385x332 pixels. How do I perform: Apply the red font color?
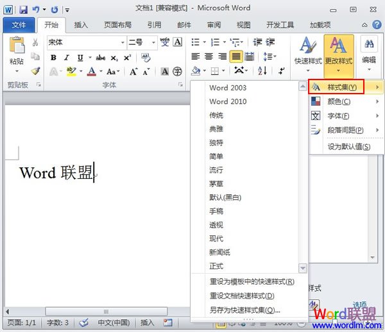(x=92, y=72)
